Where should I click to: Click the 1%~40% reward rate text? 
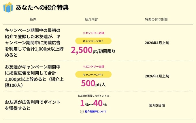93,103
